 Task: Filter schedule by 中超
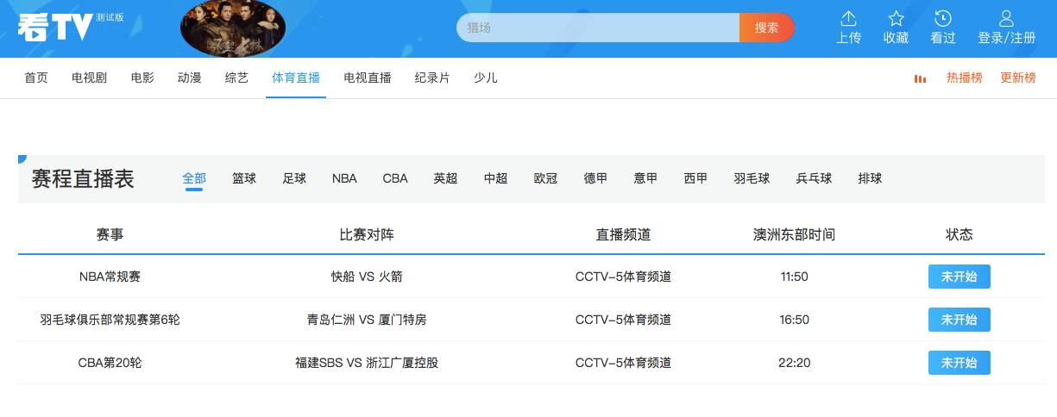pyautogui.click(x=496, y=178)
